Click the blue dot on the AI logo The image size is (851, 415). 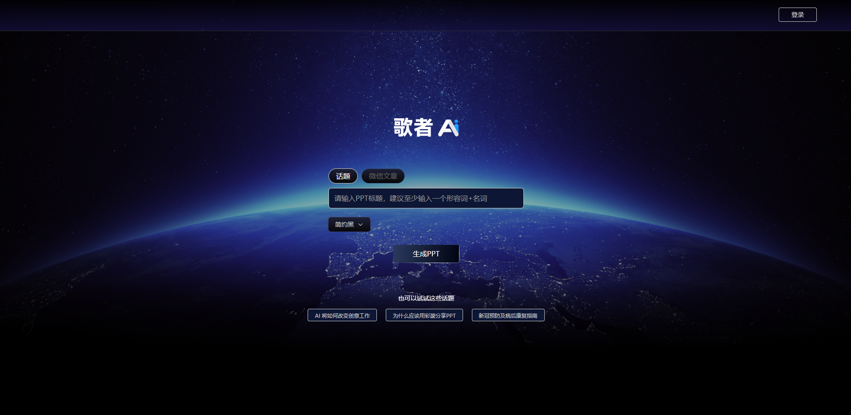(x=456, y=121)
